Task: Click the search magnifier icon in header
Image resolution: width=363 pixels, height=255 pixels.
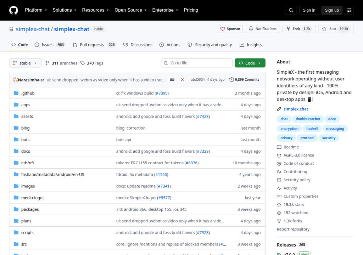Action: click(x=291, y=10)
